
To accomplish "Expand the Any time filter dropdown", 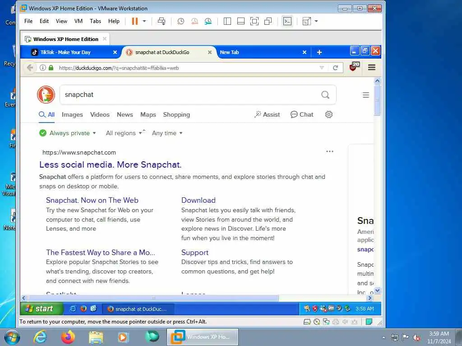I will 167,133.
